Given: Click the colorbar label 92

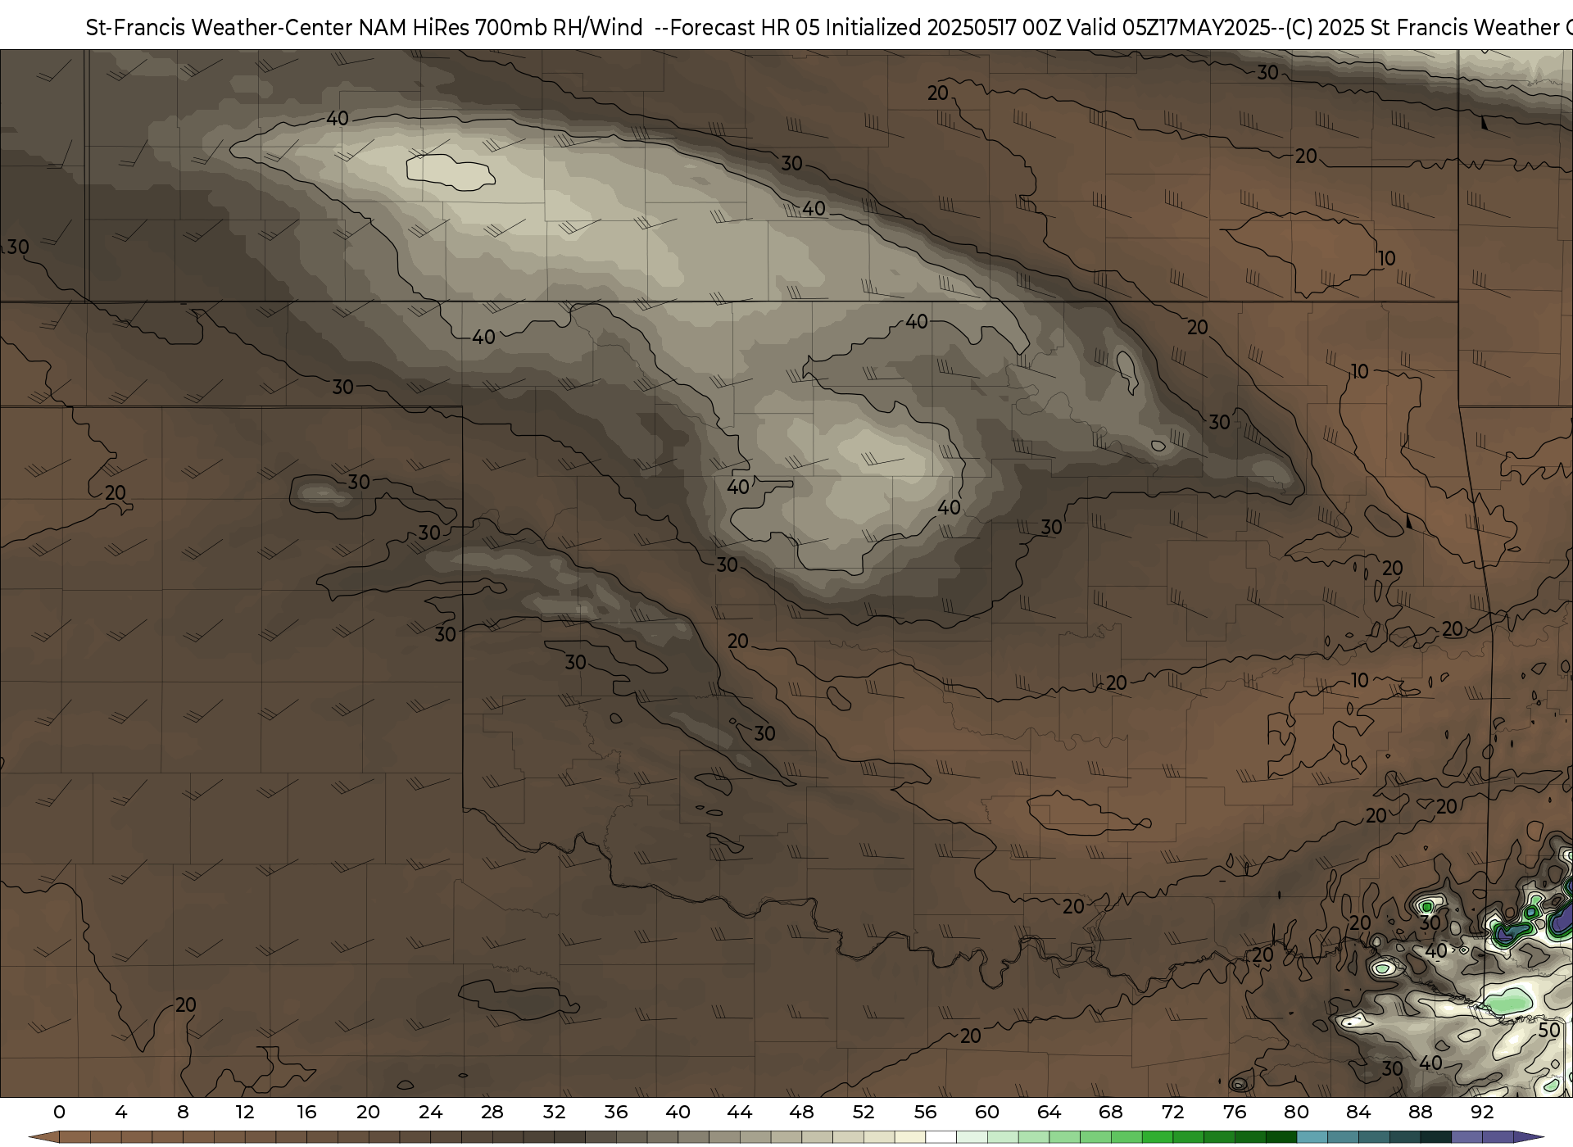Looking at the screenshot, I should 1482,1112.
